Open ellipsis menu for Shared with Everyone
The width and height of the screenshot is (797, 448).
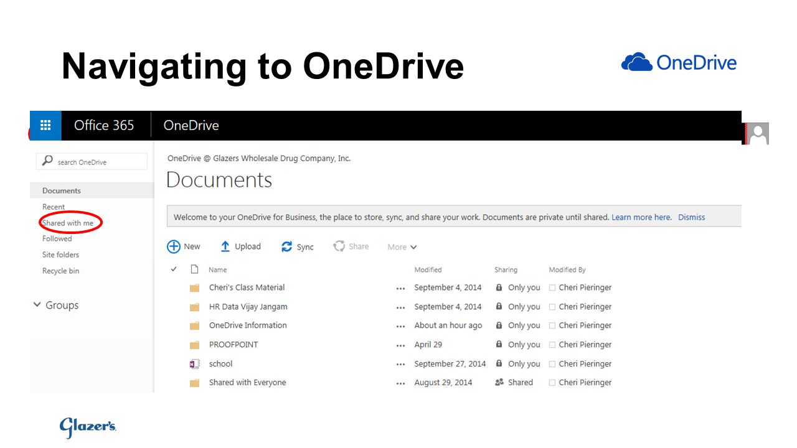(x=400, y=384)
